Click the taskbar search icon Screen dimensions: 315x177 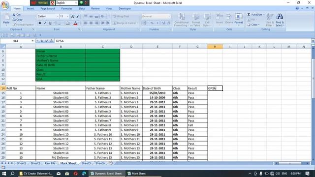pos(12,174)
